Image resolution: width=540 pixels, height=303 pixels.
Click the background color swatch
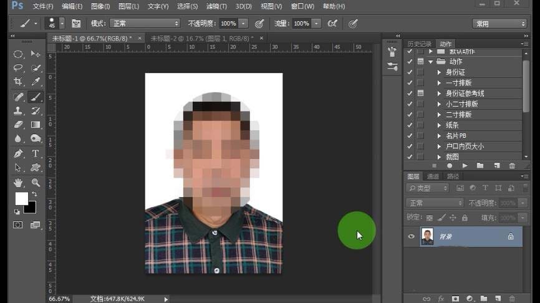(31, 209)
